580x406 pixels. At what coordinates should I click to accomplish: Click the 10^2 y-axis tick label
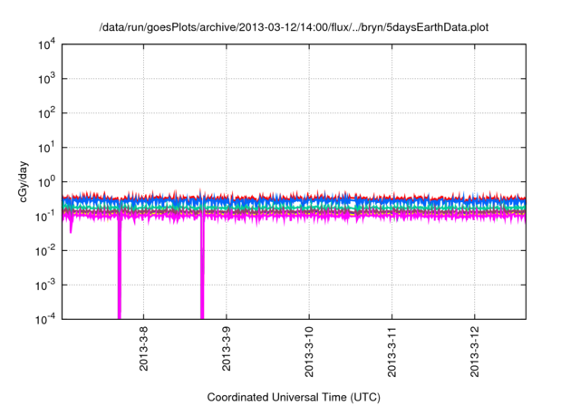46,113
